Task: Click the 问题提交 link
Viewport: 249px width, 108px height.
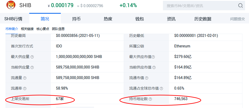Action: point(237,19)
